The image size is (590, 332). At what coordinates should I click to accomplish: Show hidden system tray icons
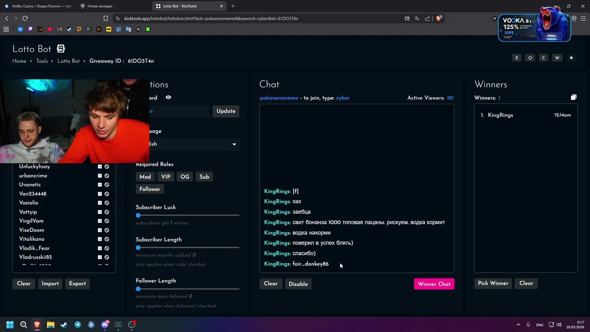(x=518, y=325)
